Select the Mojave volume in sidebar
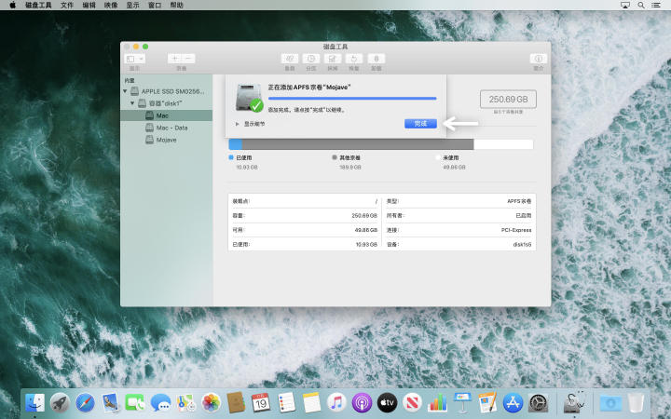Image resolution: width=671 pixels, height=419 pixels. point(167,140)
